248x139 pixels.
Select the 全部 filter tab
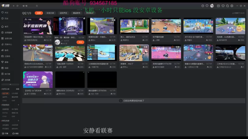pyautogui.click(x=39, y=13)
